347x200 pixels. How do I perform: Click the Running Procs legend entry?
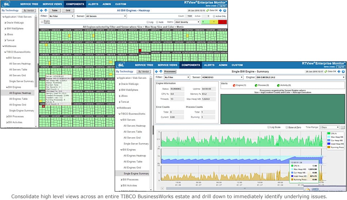(335, 147)
